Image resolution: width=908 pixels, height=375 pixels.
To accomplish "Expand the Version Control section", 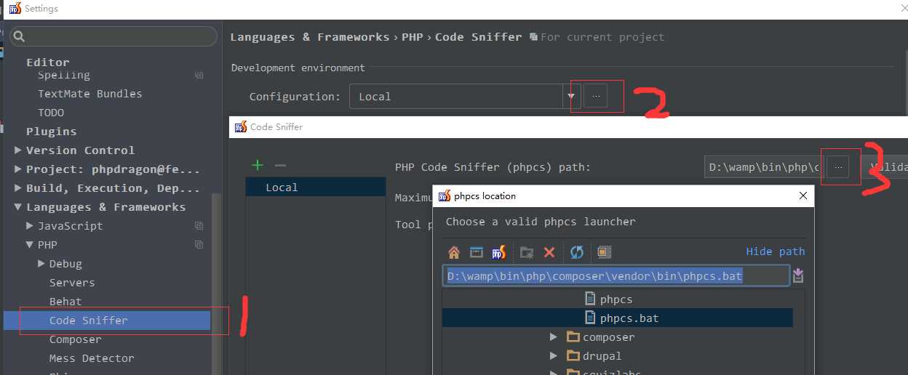I will [17, 150].
